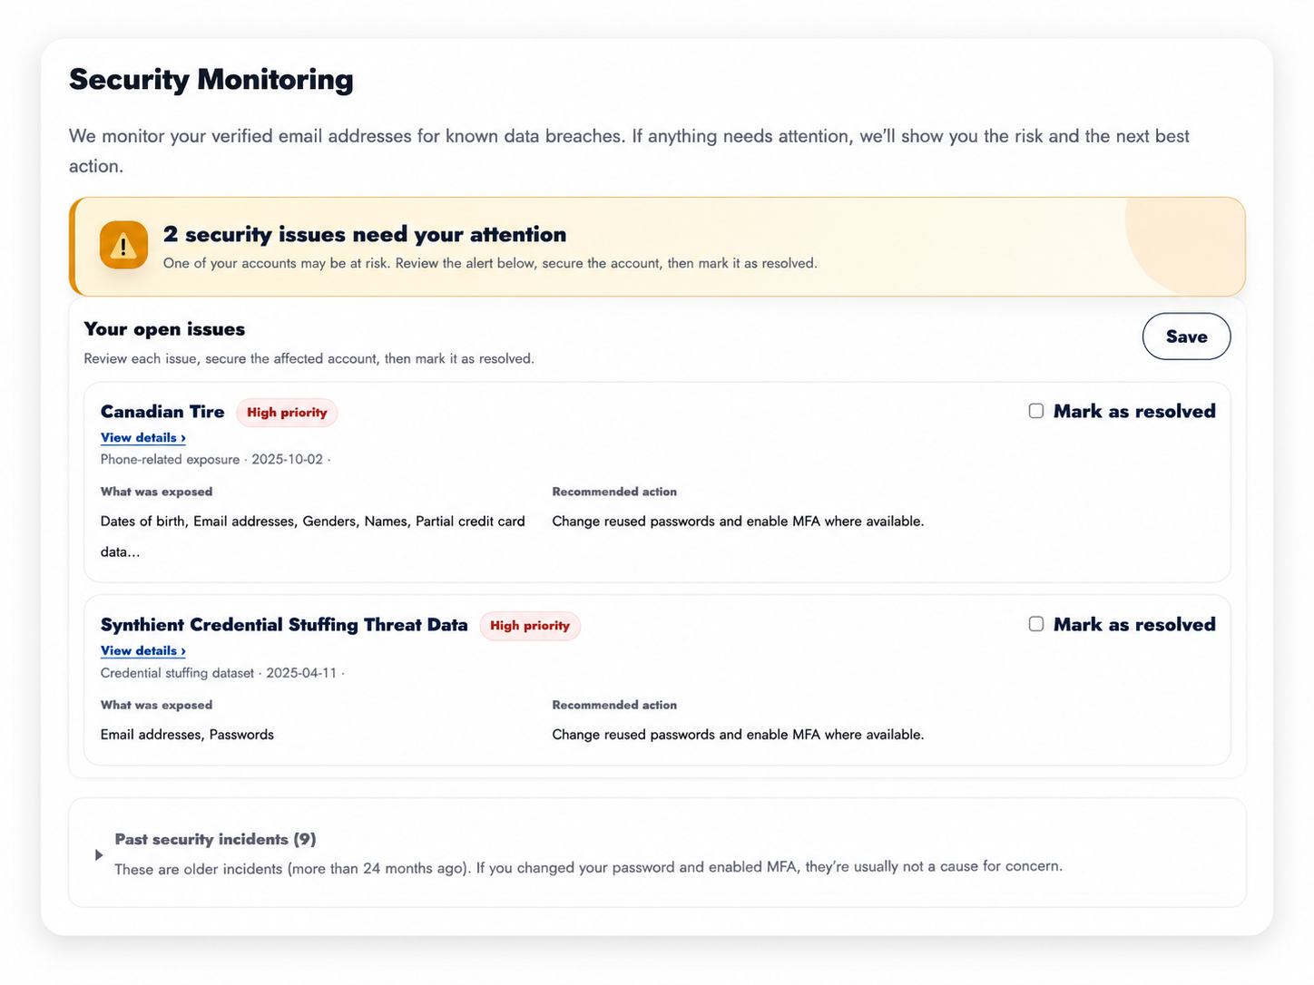Expand Past security incidents disclosure triangle

coord(99,854)
